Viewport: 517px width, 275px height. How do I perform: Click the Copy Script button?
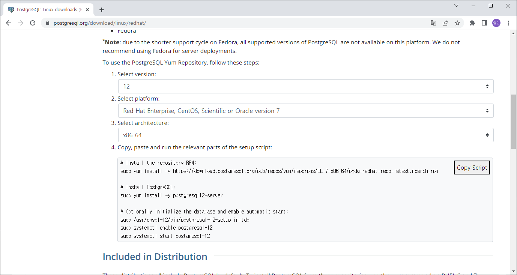472,168
